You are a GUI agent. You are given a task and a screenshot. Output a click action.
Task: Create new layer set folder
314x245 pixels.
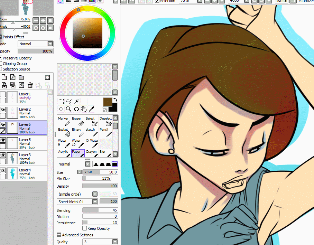click(x=21, y=77)
